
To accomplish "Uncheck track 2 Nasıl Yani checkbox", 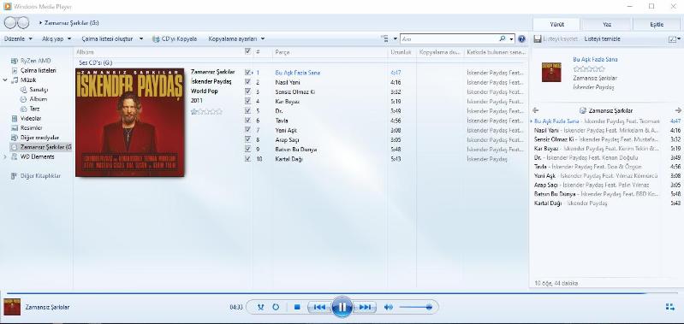I will [247, 82].
